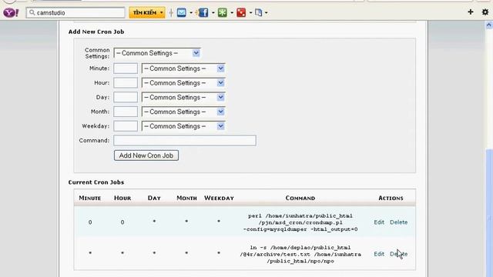The image size is (493, 277).
Task: Expand the TÌM KIẾM button arrow
Action: [x=162, y=12]
